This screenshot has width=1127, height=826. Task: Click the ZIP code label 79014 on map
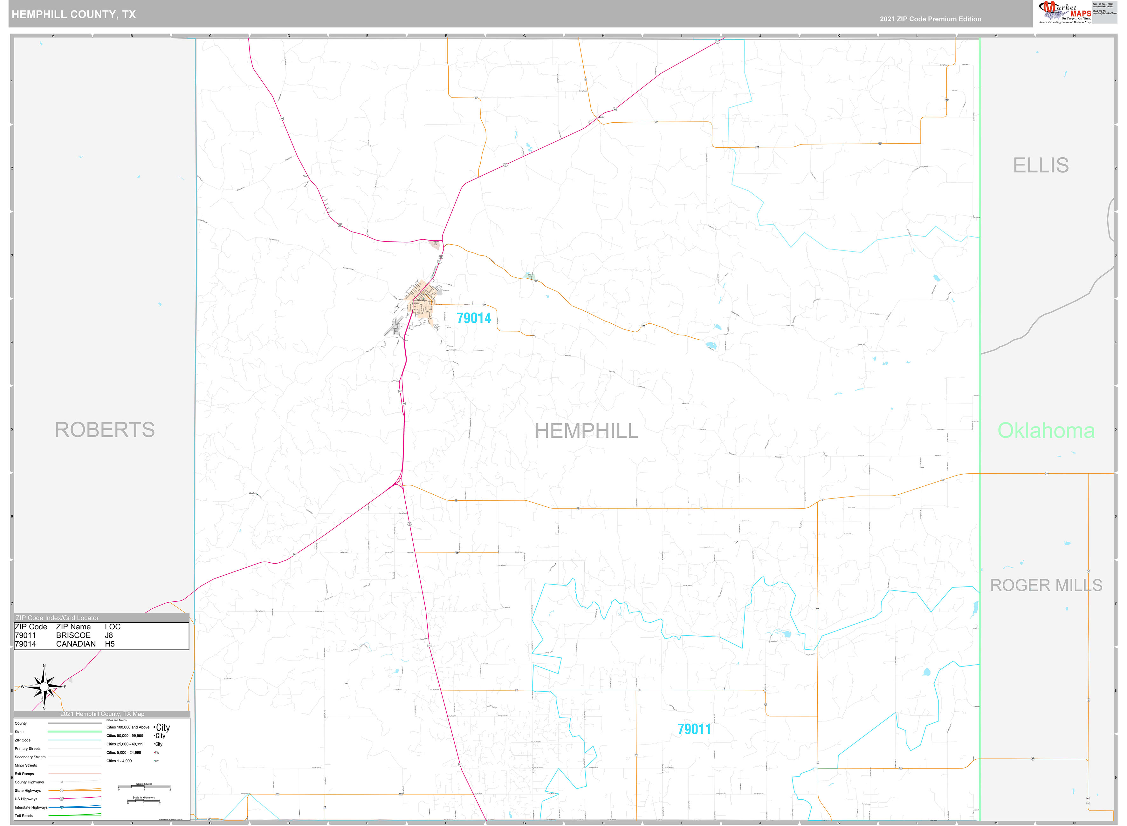coord(474,318)
